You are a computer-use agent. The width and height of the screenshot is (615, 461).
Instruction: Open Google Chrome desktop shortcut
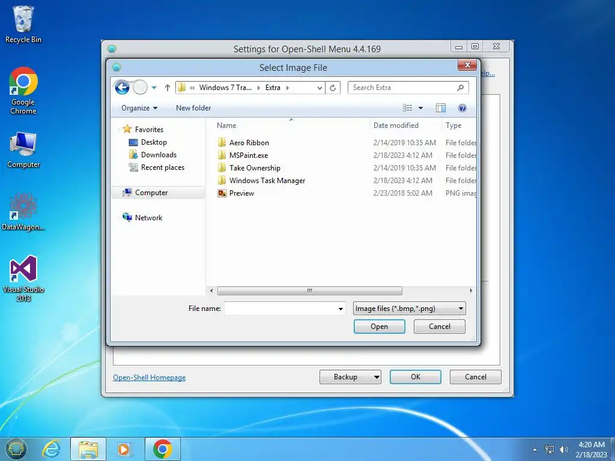[23, 91]
